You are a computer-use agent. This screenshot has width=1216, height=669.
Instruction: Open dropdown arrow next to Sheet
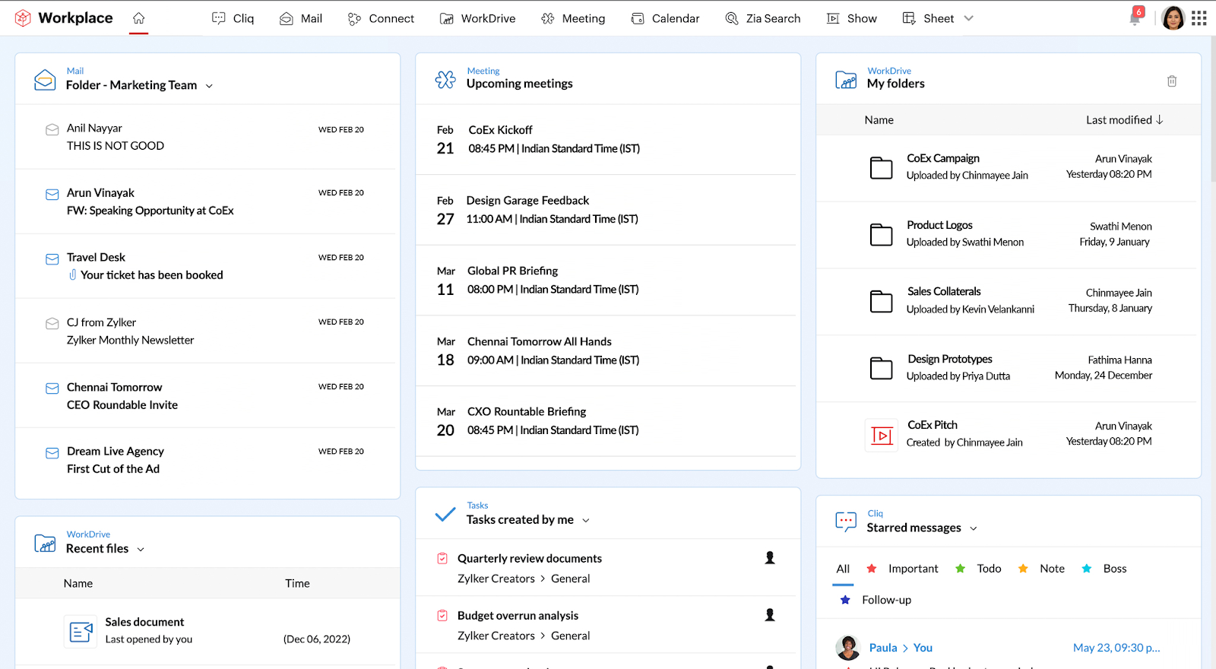coord(968,18)
